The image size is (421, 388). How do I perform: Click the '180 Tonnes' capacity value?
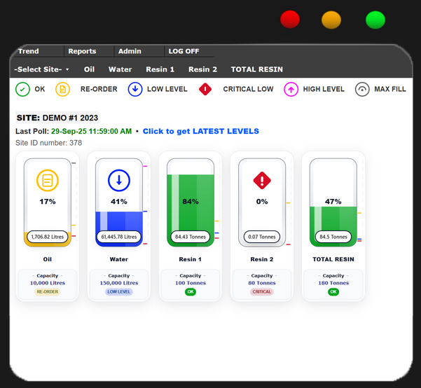[x=333, y=283]
